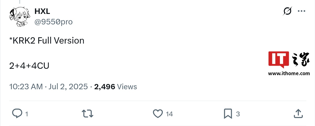Select the Jul 2, 2025 date text
This screenshot has height=126, width=315.
coord(68,87)
